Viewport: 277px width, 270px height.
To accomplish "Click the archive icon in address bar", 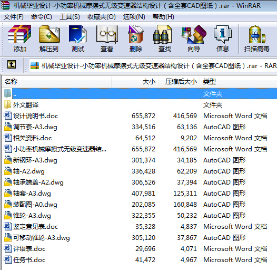I will [35, 65].
